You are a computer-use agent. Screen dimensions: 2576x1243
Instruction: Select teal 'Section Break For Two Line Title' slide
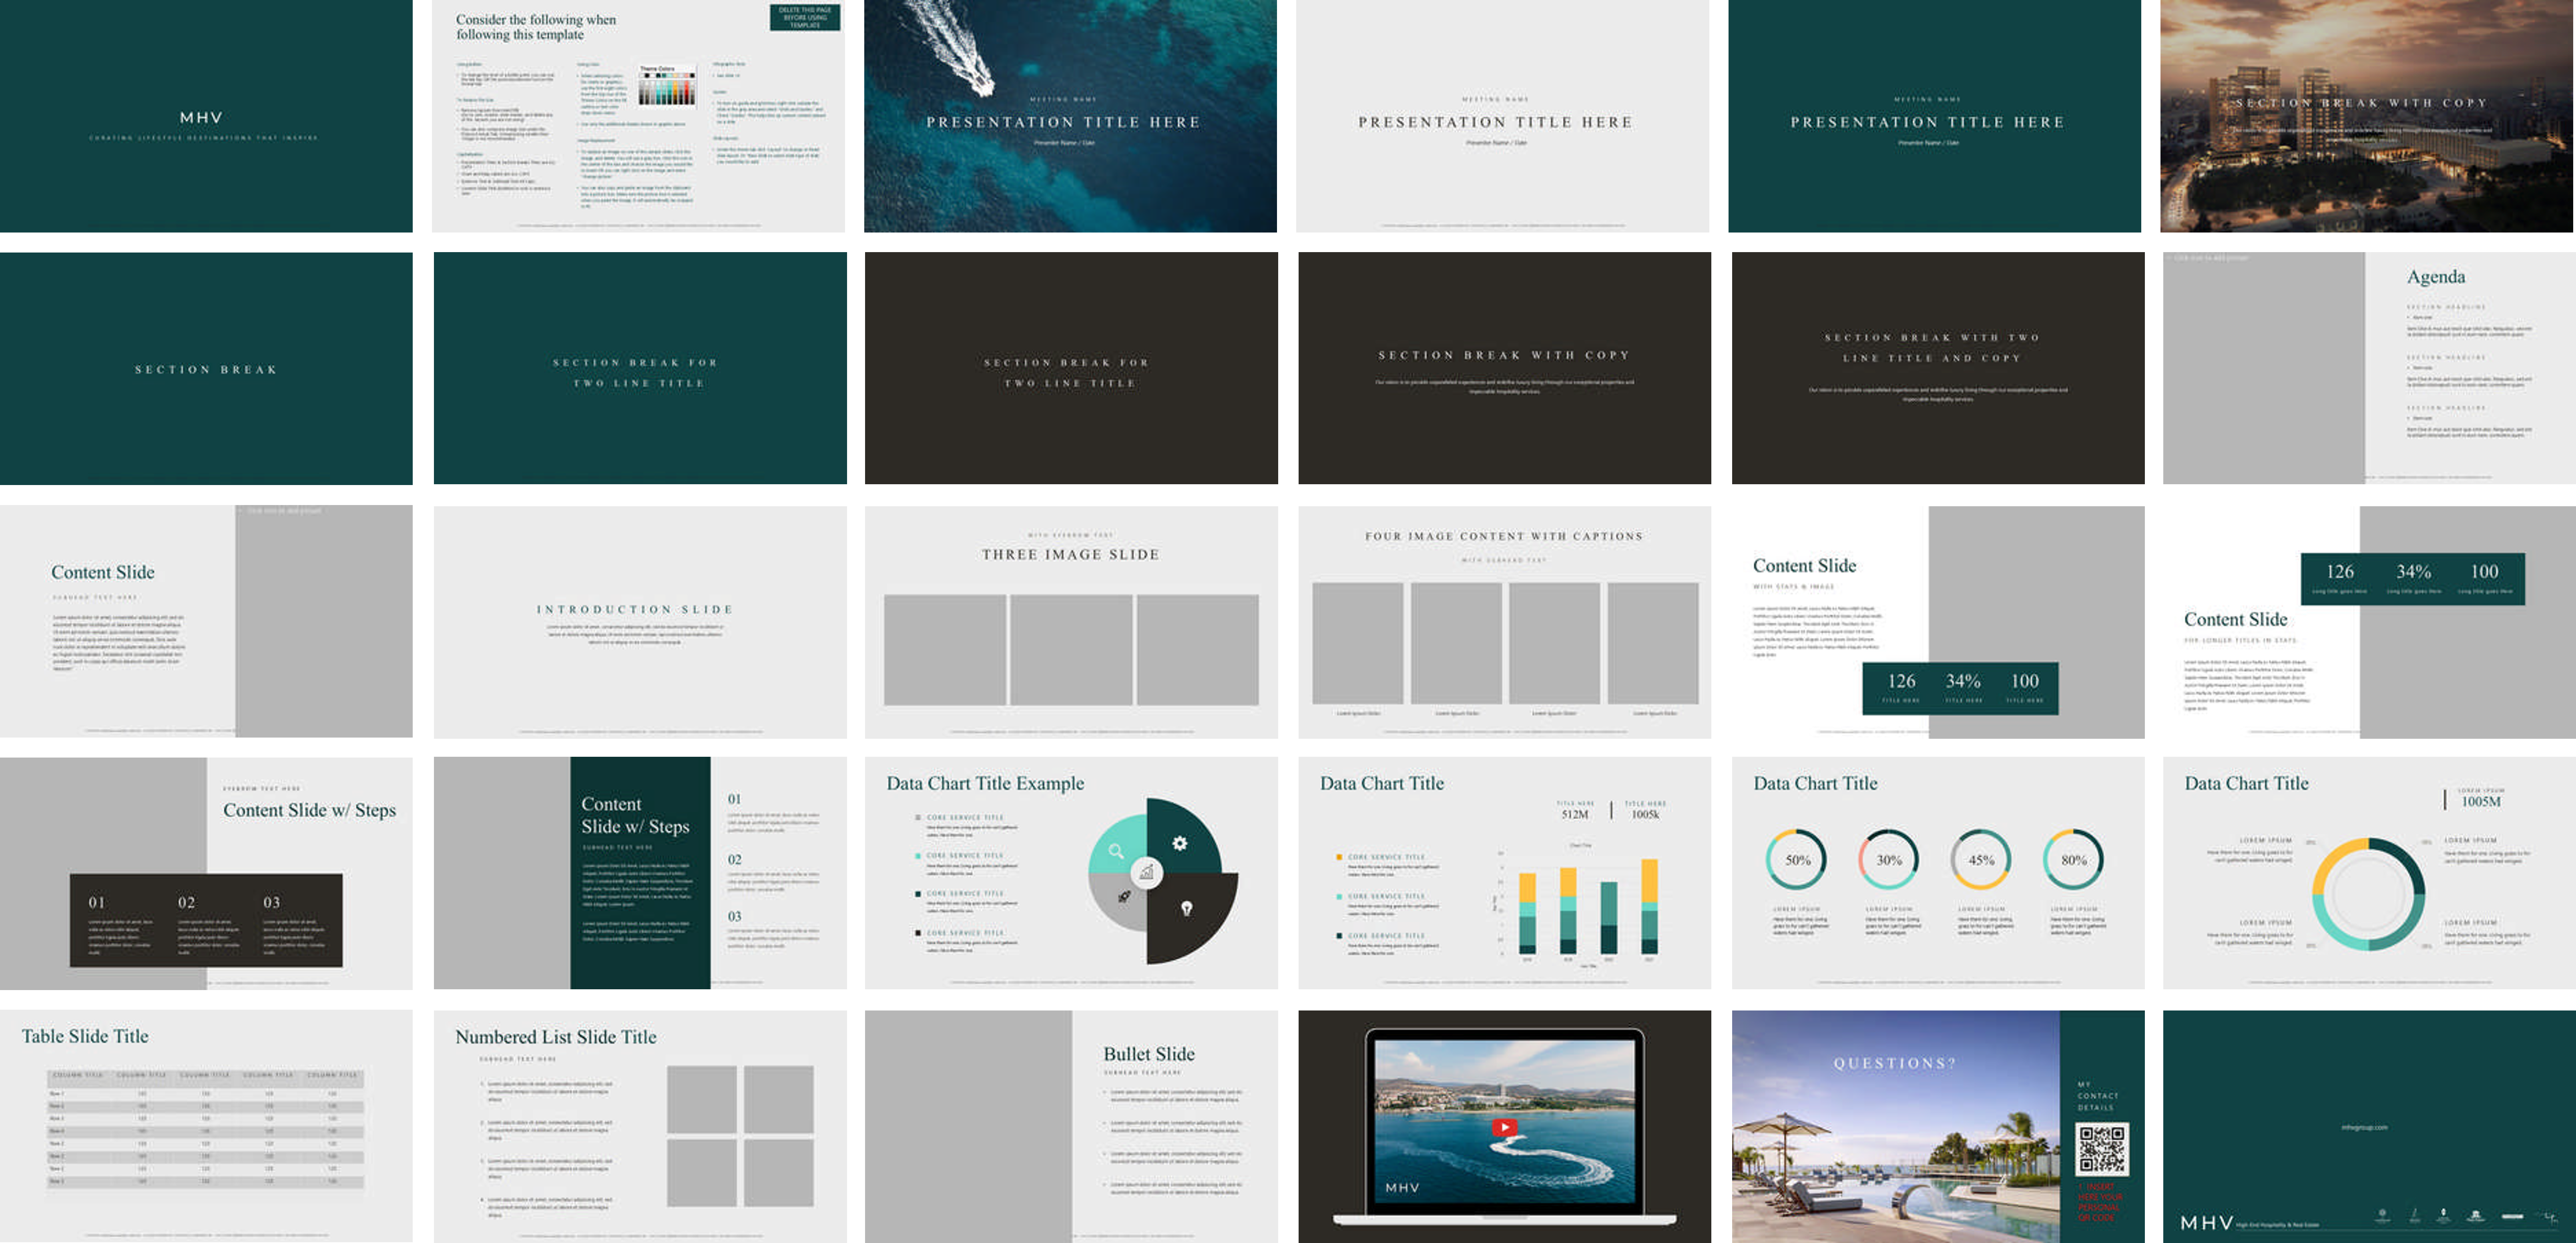[640, 368]
